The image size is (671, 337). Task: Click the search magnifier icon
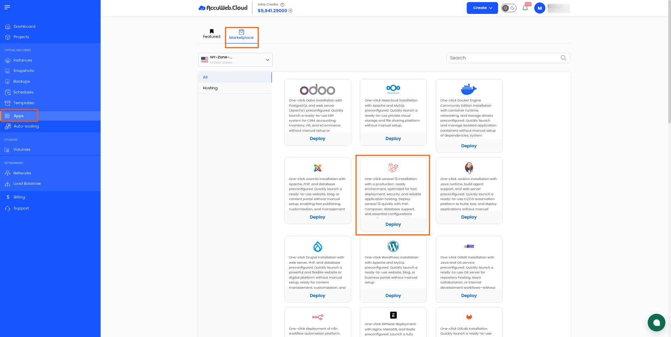click(x=563, y=58)
